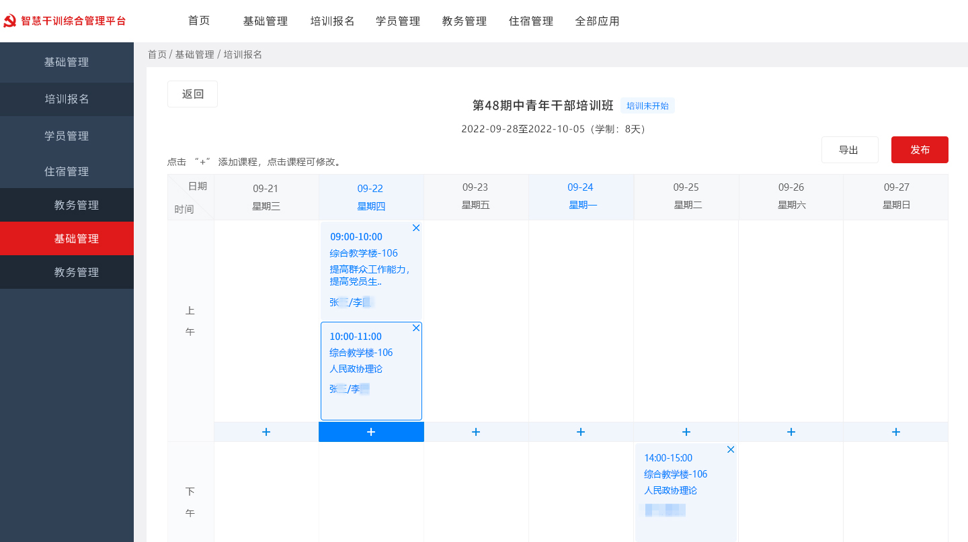Click the 发布 publish button
Image resolution: width=968 pixels, height=542 pixels.
[920, 150]
